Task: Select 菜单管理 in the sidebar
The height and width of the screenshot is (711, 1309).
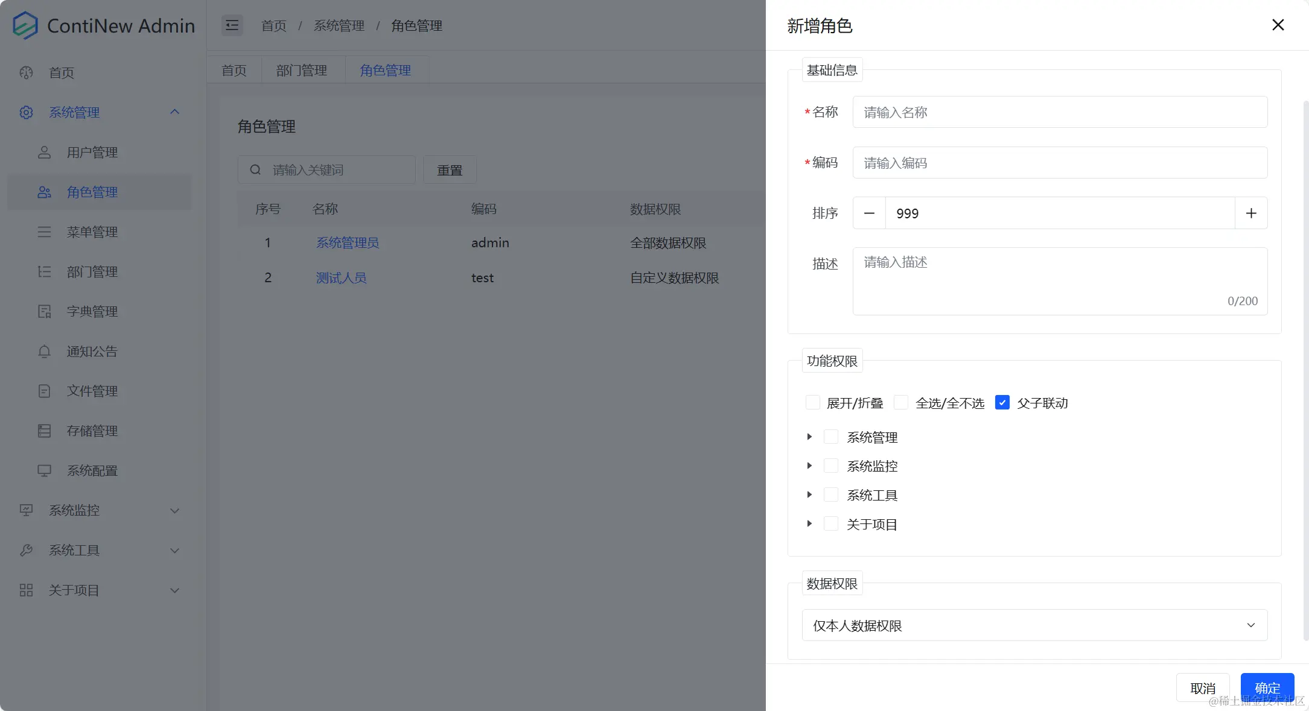Action: (92, 232)
